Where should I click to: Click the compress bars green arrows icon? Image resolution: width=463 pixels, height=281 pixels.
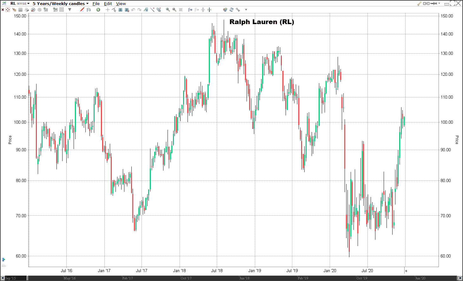pos(209,10)
